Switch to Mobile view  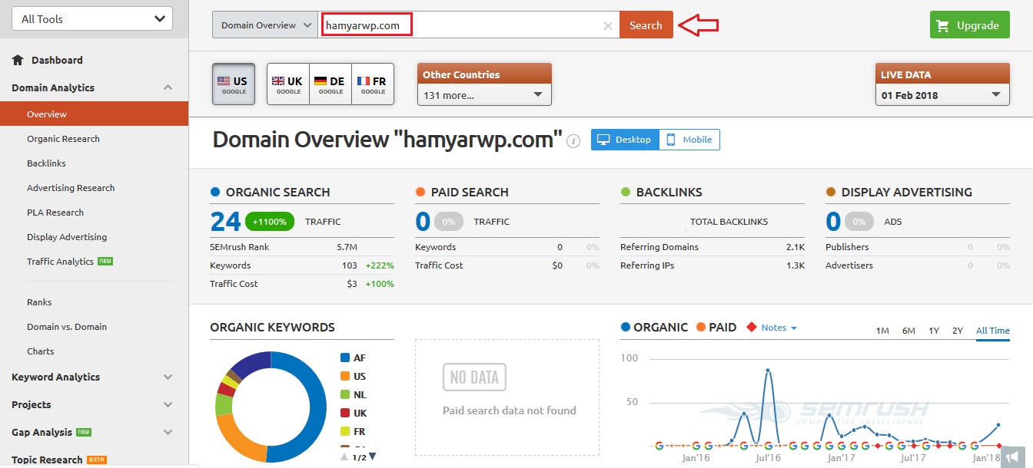click(x=689, y=140)
